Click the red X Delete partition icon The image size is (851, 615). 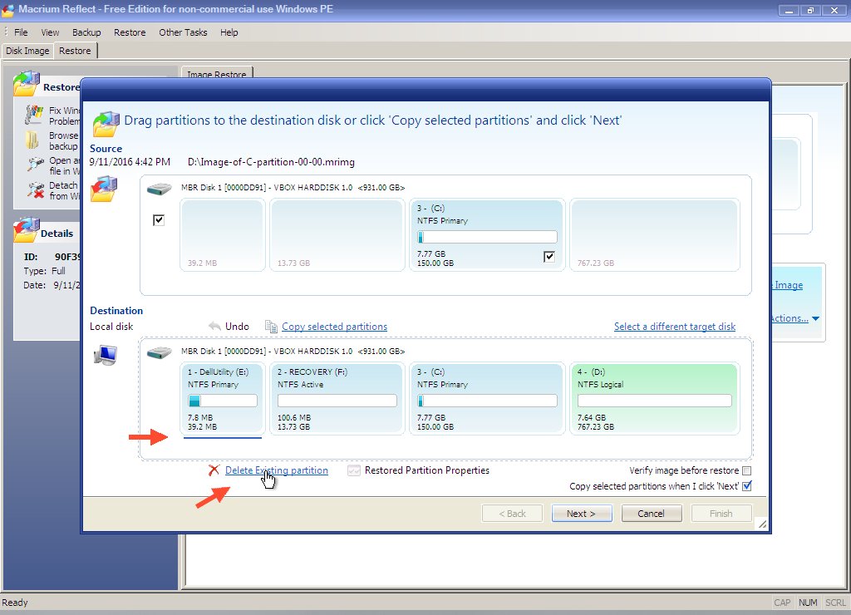[x=214, y=470]
